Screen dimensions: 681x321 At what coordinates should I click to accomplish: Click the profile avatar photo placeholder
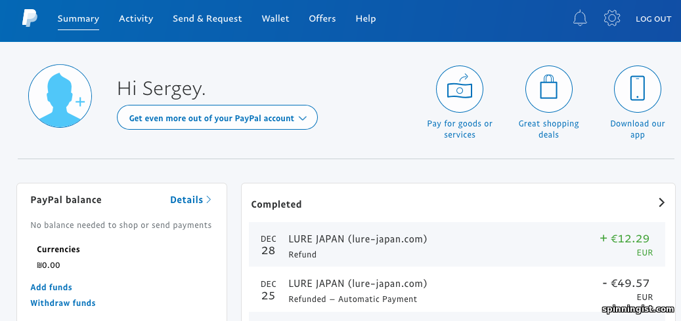point(60,96)
